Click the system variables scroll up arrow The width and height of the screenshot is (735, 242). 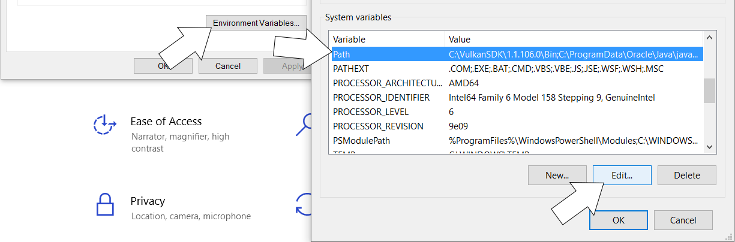tap(709, 39)
